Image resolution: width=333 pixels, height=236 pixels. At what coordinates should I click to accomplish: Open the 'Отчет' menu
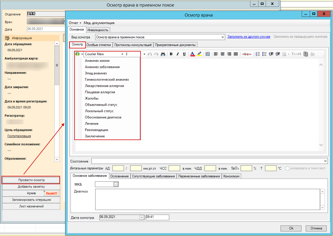click(x=75, y=23)
